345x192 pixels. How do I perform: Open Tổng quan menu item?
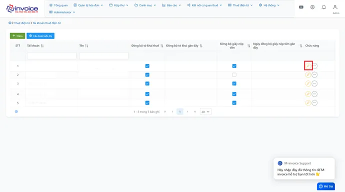(58, 5)
